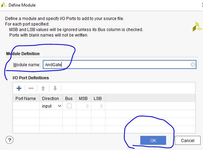Close the Define Module dialog window
This screenshot has width=203, height=150.
pos(202,5)
